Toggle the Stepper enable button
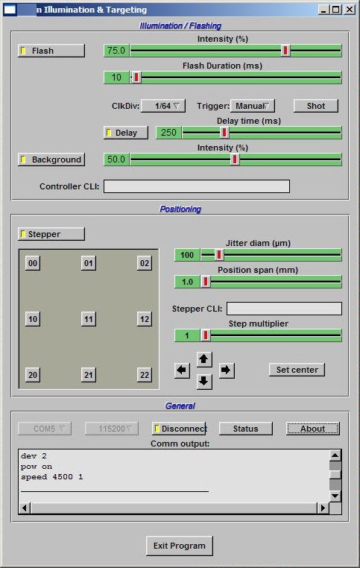The height and width of the screenshot is (568, 360). [x=51, y=234]
